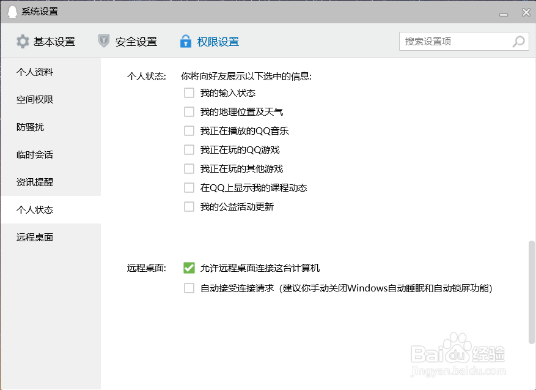Check 我正在玩的其他游戏 option
Image resolution: width=536 pixels, height=390 pixels.
pos(189,168)
